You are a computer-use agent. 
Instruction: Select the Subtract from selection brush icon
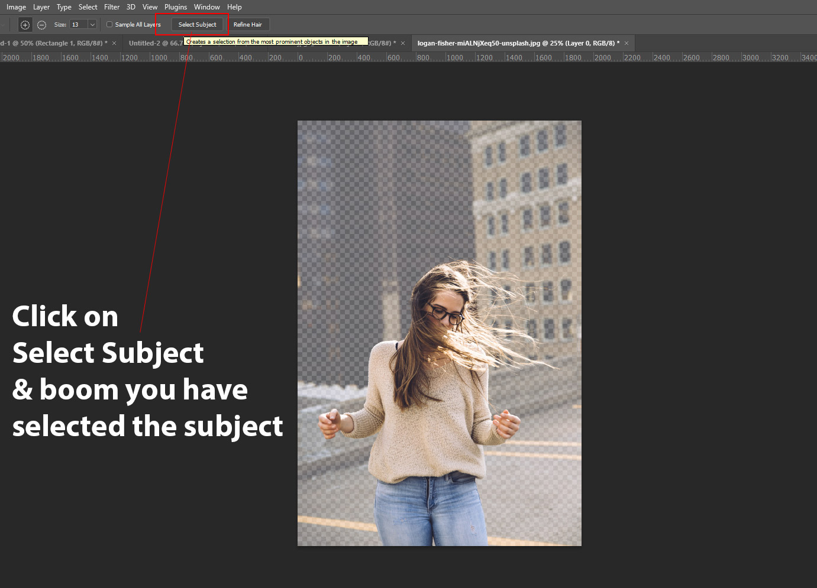pyautogui.click(x=41, y=25)
